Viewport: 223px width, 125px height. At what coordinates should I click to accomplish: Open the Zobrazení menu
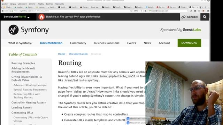(22, 4)
